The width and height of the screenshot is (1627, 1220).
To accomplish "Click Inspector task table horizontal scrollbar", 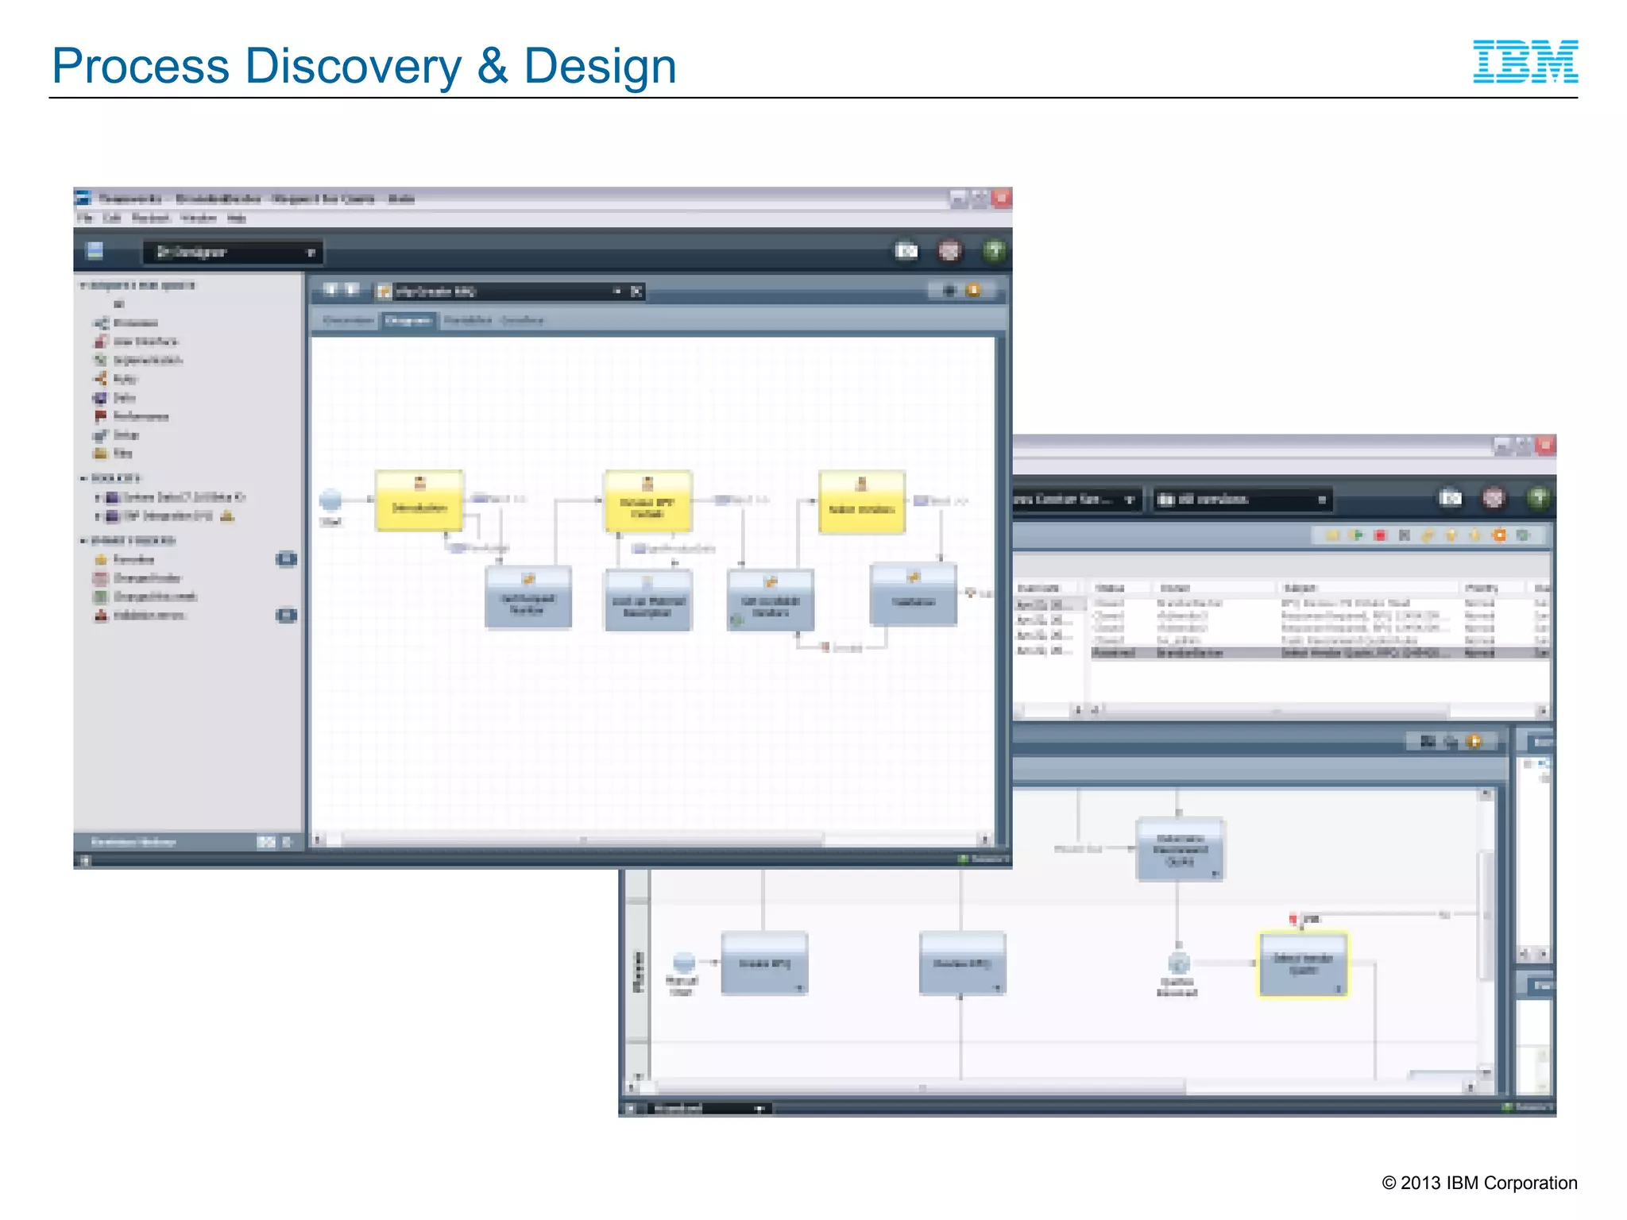I will tap(1276, 710).
